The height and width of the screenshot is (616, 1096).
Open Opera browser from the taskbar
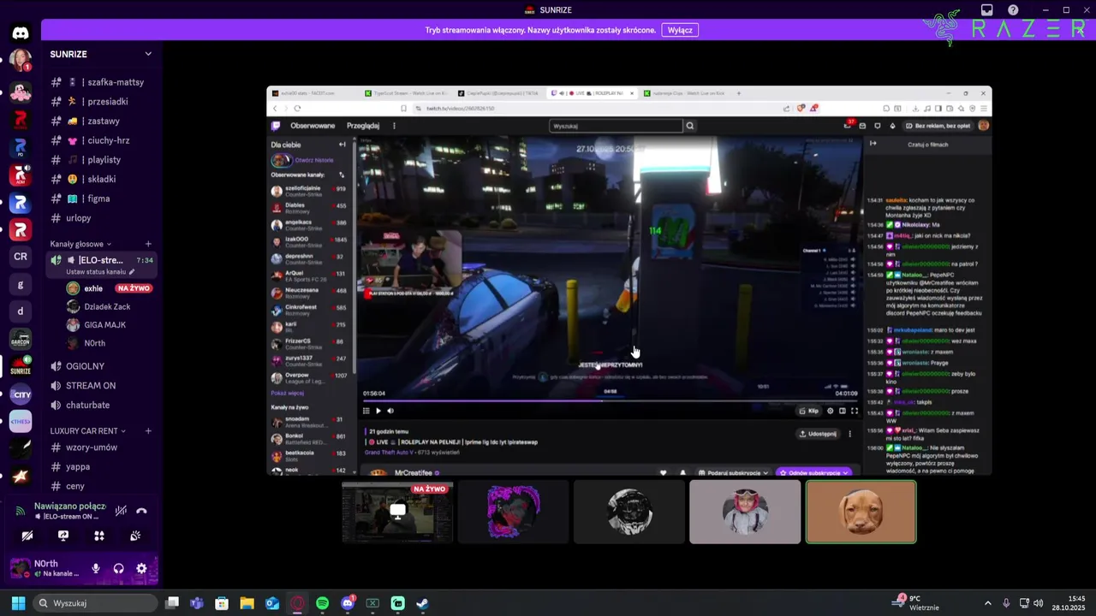297,603
